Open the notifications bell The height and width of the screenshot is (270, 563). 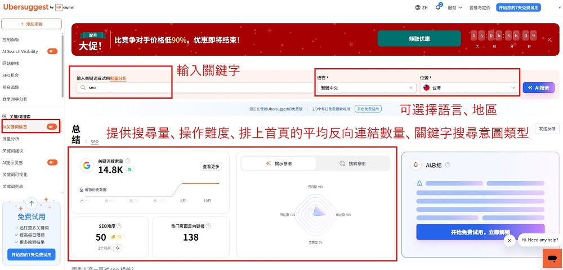pos(438,7)
